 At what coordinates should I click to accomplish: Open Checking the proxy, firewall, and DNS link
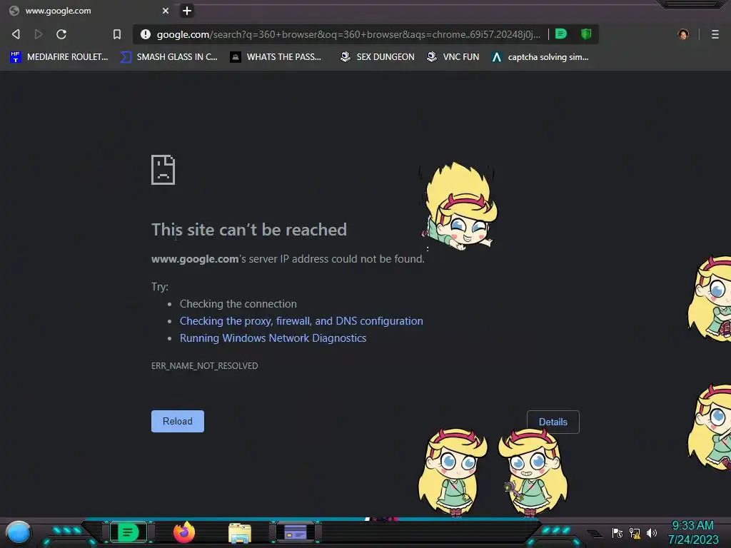(301, 321)
